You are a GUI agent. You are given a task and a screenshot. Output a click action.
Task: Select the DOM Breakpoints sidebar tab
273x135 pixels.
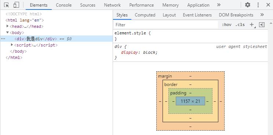pyautogui.click(x=236, y=15)
